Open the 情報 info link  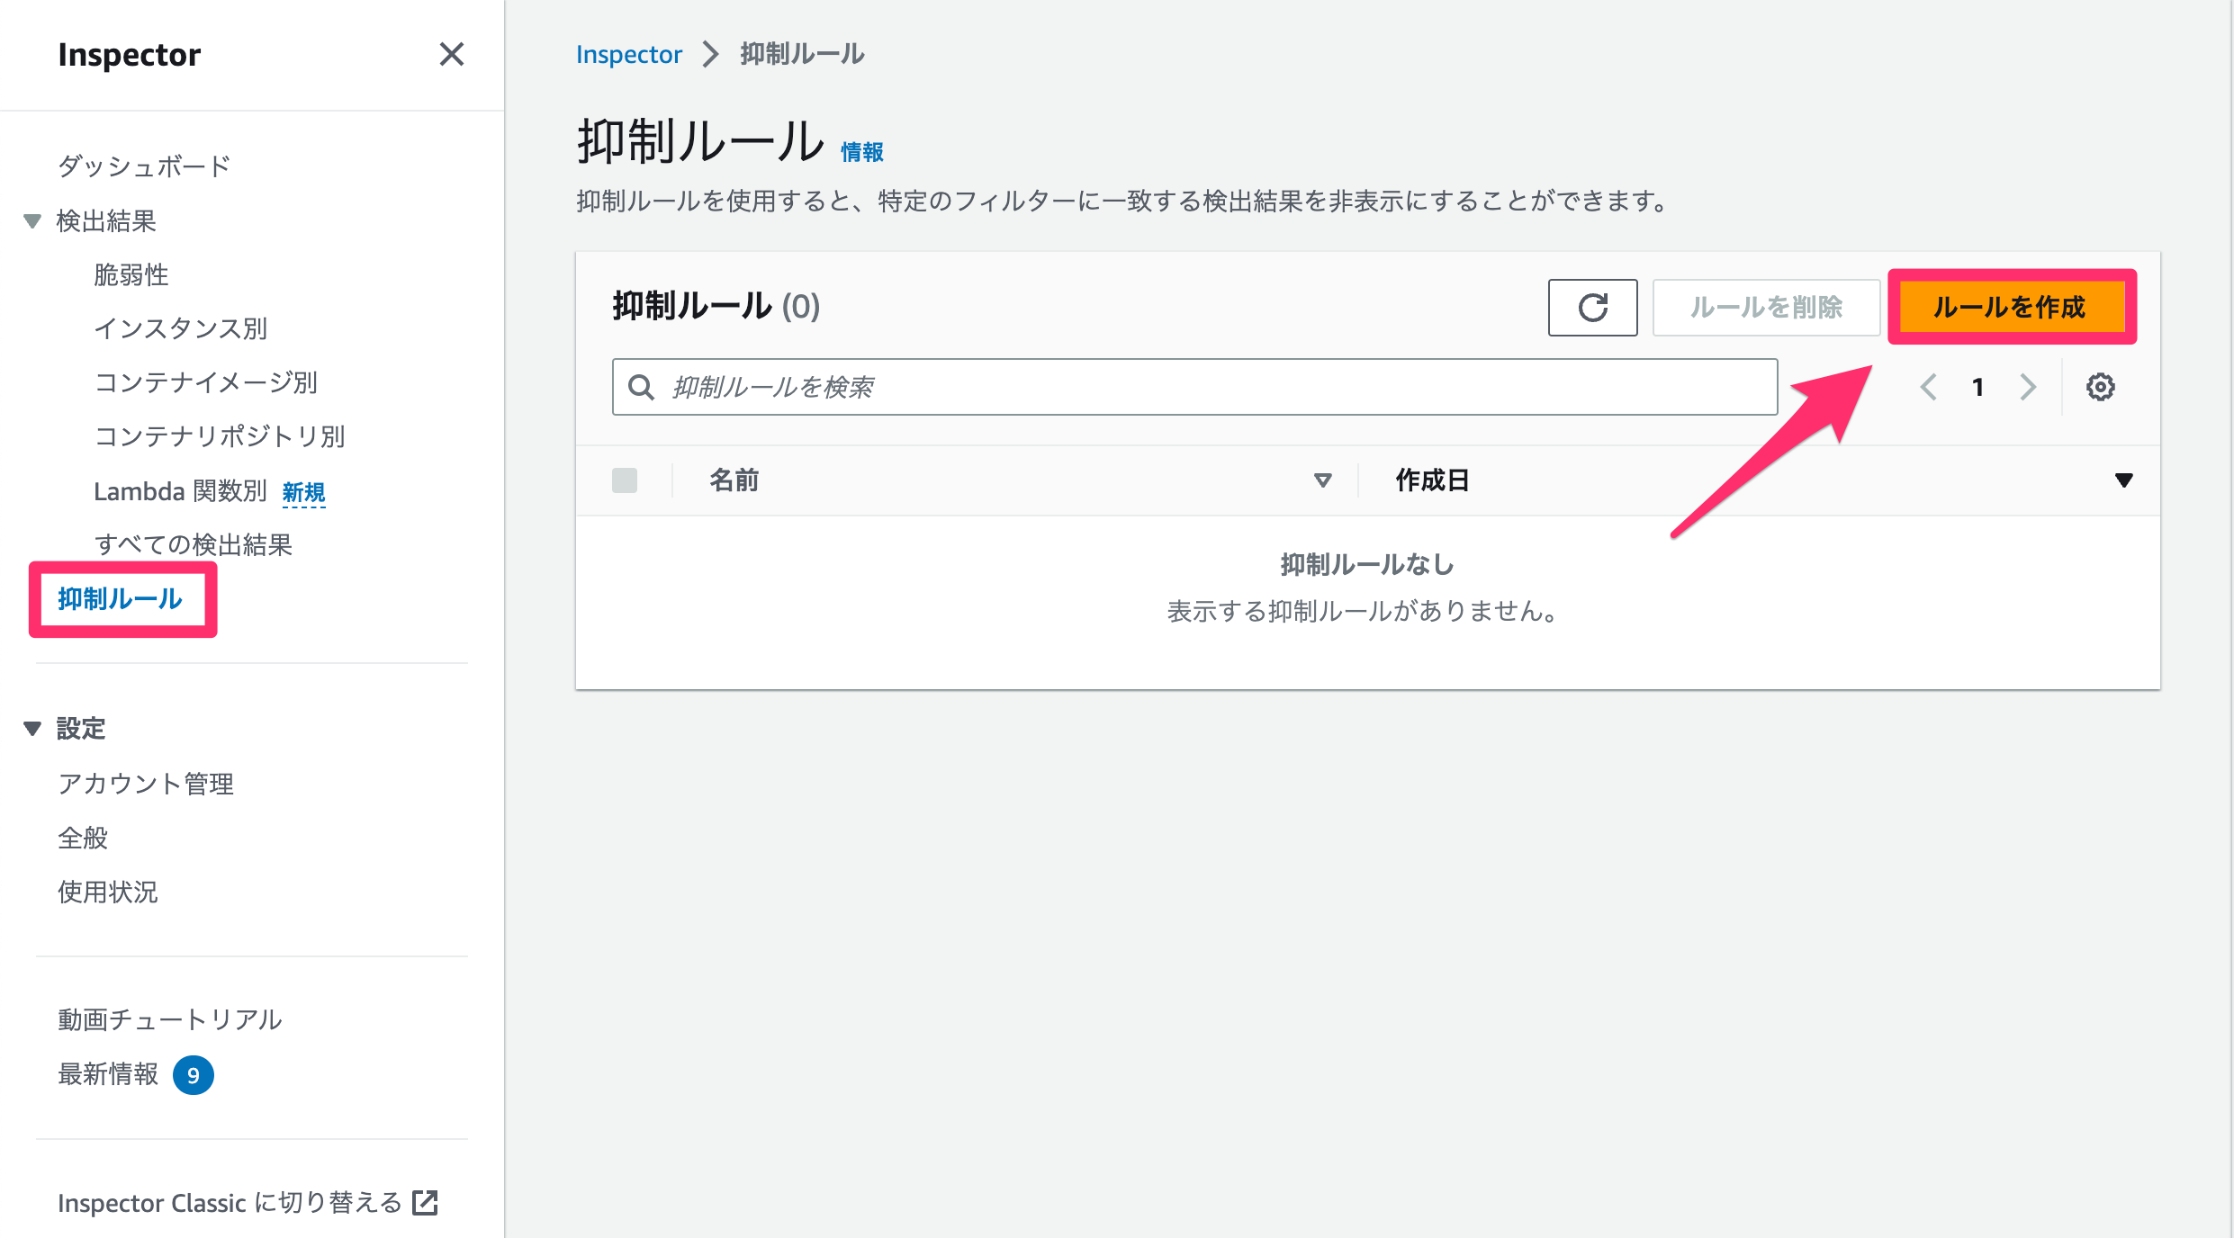pyautogui.click(x=862, y=152)
